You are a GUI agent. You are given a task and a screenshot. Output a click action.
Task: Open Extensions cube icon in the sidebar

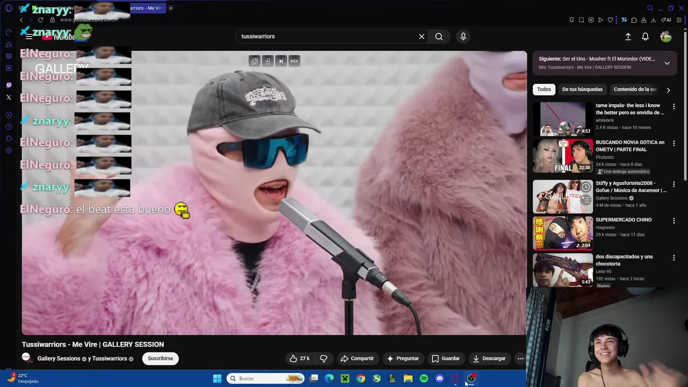click(x=9, y=139)
